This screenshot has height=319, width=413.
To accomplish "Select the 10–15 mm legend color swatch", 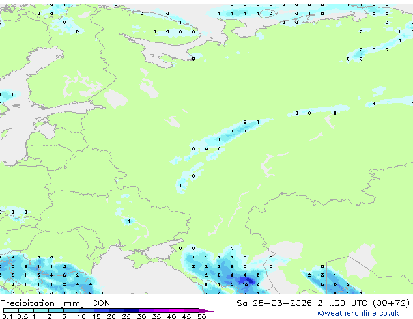I will [87, 311].
